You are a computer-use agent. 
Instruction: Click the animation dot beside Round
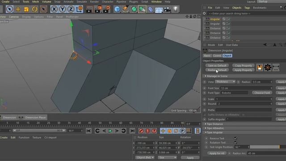click(205, 104)
